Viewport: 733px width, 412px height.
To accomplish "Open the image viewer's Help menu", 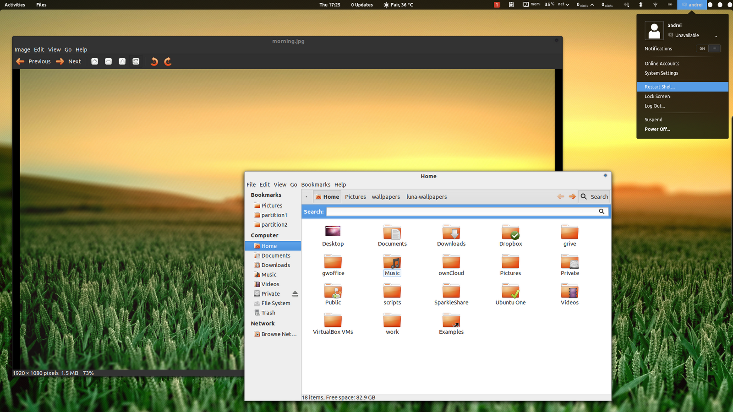I will pos(81,49).
